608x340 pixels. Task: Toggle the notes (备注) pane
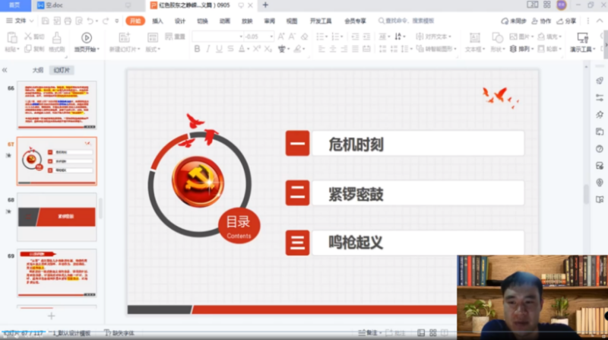369,332
